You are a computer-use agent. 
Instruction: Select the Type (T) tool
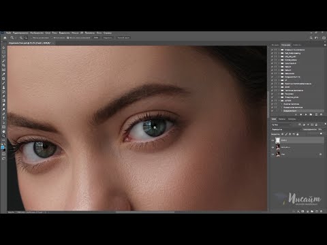click(3, 118)
